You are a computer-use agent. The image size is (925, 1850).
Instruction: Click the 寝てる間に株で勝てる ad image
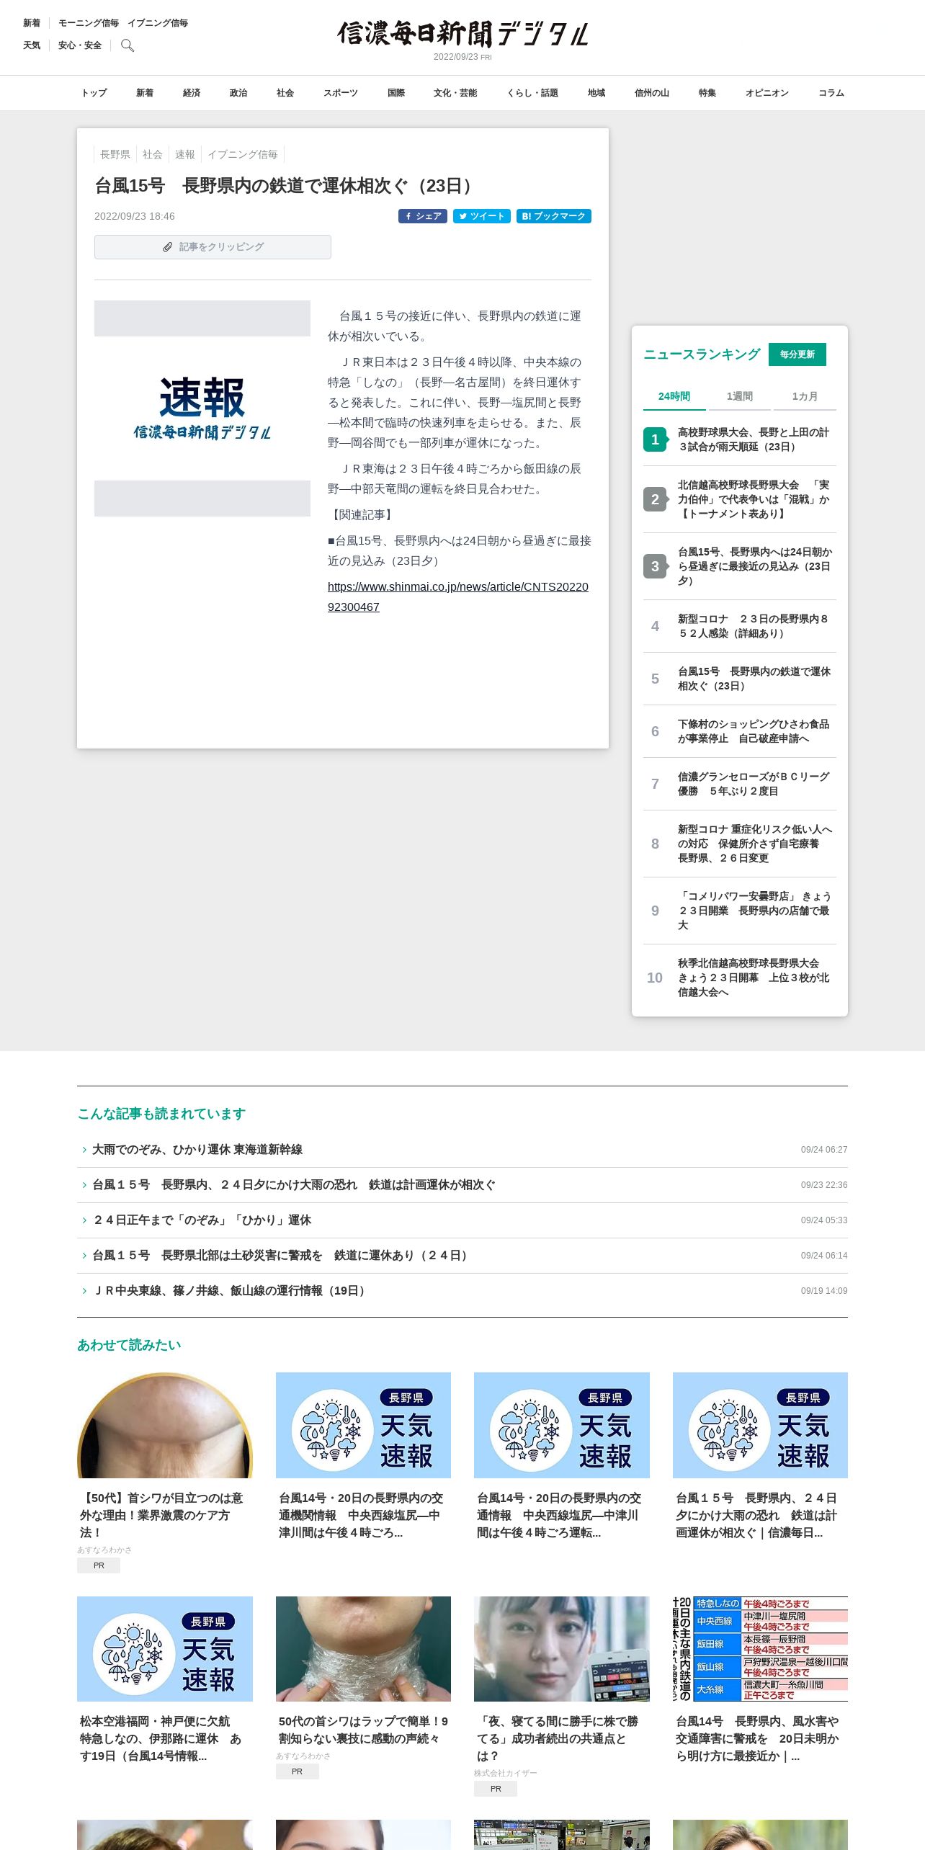pyautogui.click(x=562, y=1649)
